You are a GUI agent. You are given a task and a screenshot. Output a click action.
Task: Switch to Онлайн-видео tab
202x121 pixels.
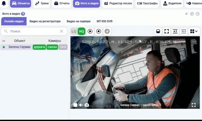14,21
